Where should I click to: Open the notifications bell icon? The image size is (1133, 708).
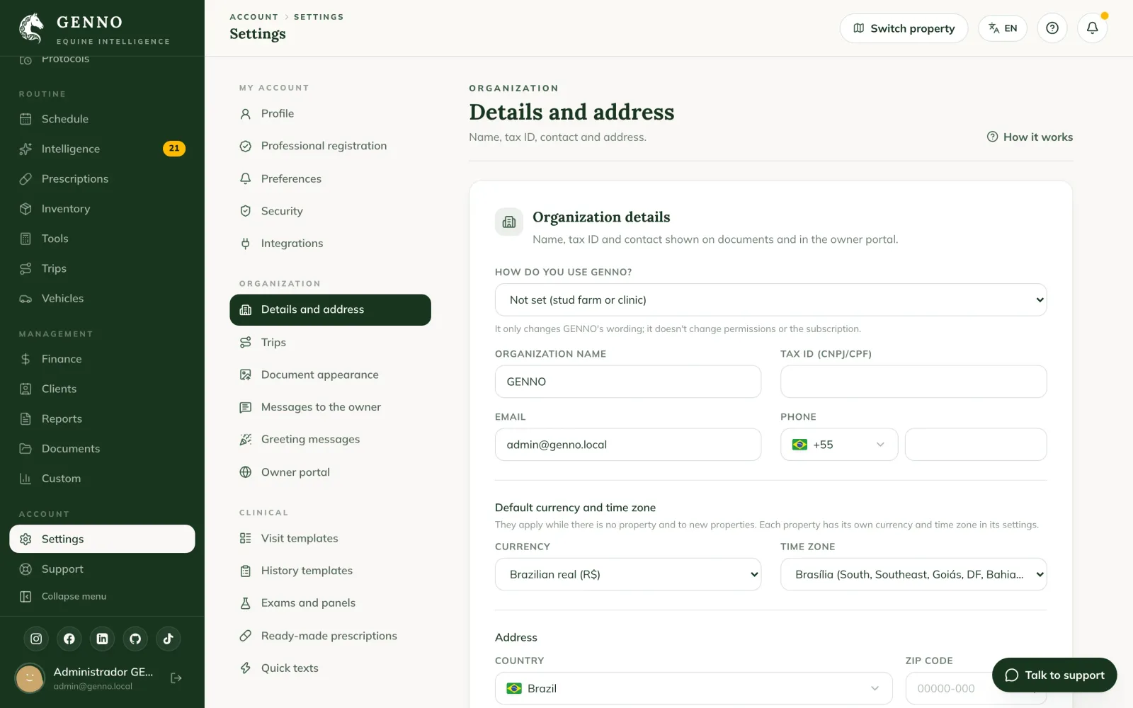(x=1092, y=28)
